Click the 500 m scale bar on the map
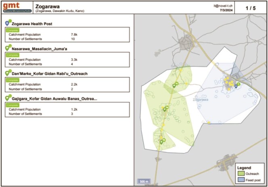 click(x=143, y=181)
